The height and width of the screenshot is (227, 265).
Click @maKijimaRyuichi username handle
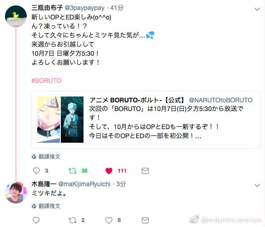tap(84, 184)
